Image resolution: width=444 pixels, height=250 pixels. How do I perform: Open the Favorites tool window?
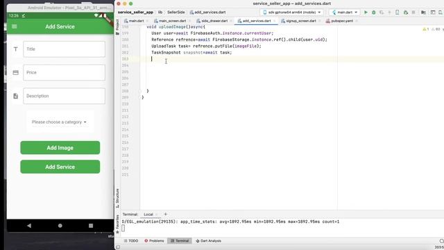(117, 224)
